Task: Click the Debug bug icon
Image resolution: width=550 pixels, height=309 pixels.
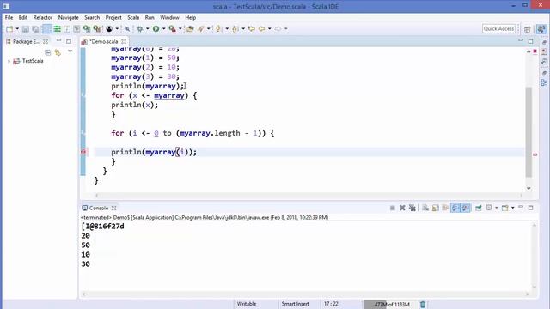Action: tap(139, 28)
